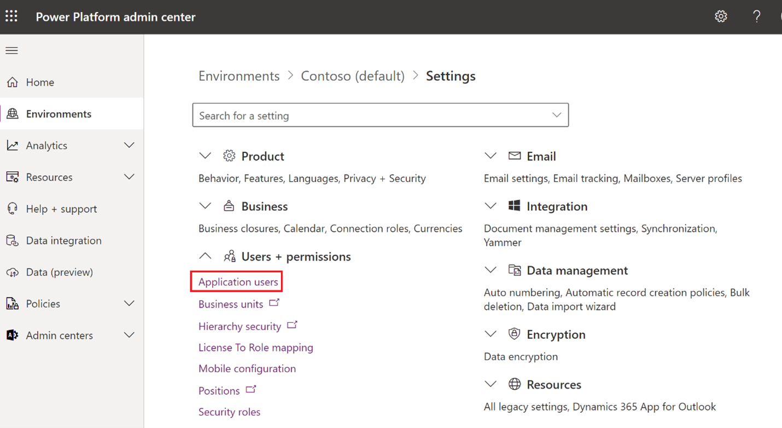
Task: Click the Resources globe icon in settings
Action: pyautogui.click(x=515, y=384)
